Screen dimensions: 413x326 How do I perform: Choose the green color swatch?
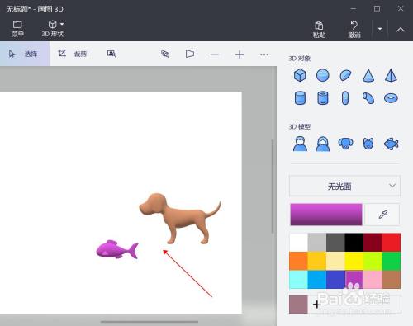pyautogui.click(x=392, y=261)
